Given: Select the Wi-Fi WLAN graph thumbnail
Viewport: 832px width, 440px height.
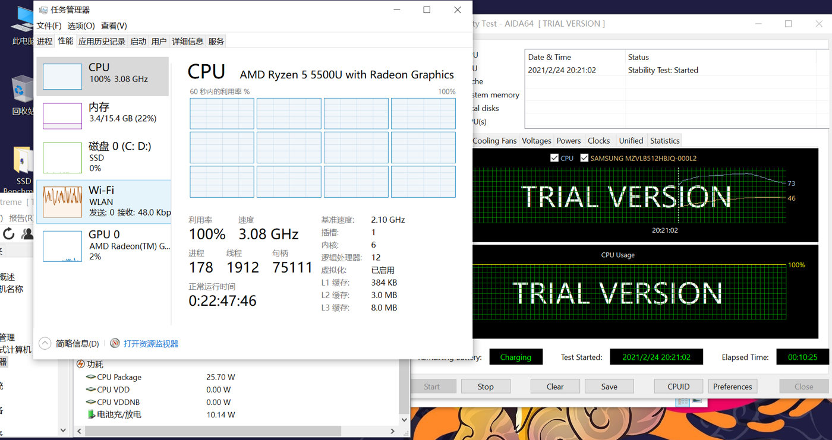Looking at the screenshot, I should click(x=62, y=201).
